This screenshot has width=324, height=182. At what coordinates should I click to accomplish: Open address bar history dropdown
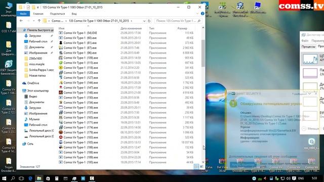click(x=144, y=21)
